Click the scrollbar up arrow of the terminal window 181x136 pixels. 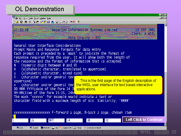pyautogui.click(x=165, y=26)
